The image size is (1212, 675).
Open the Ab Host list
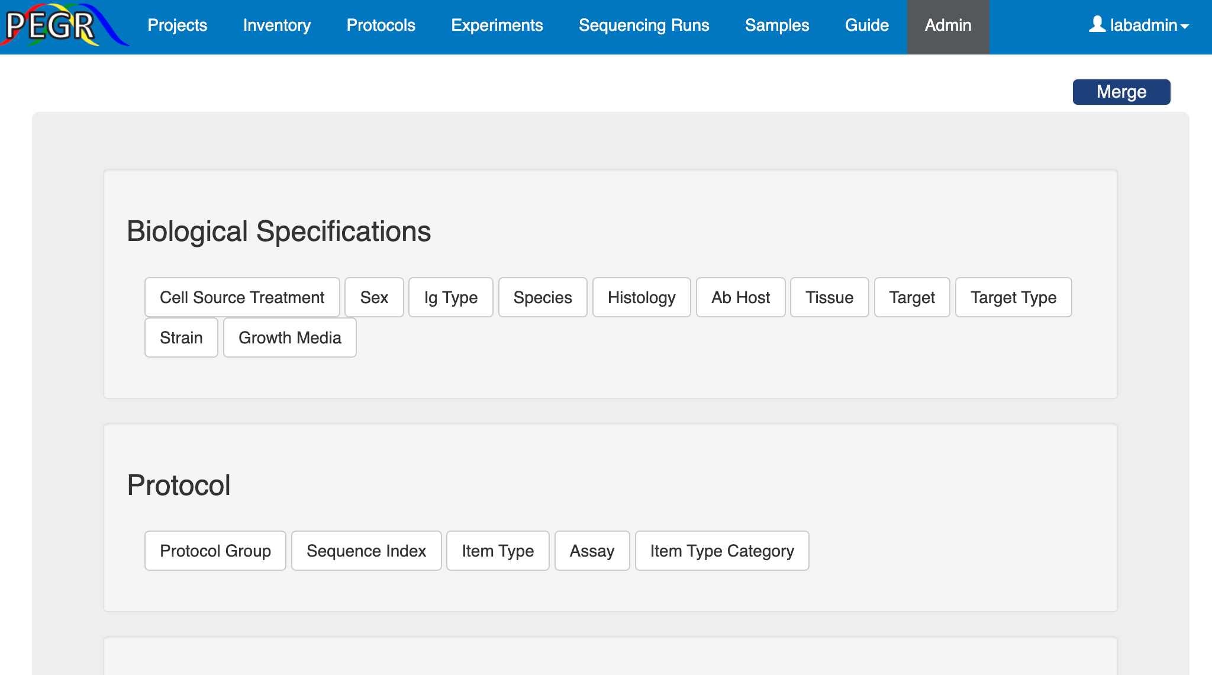click(x=740, y=297)
